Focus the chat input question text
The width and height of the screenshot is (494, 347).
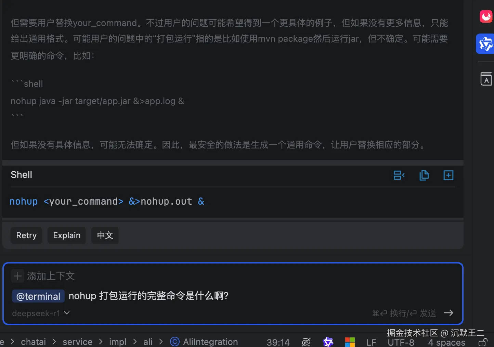(x=148, y=296)
